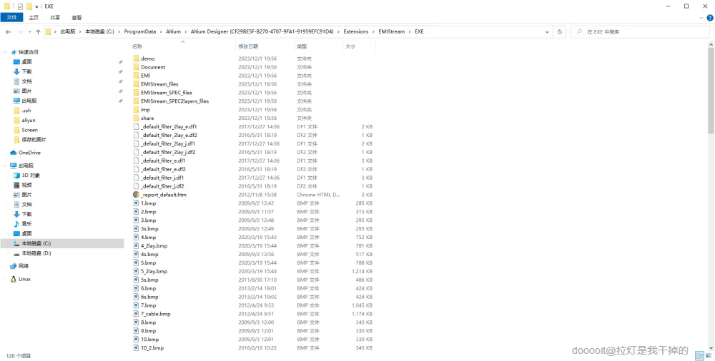Refresh the EXE folder view

[x=560, y=32]
